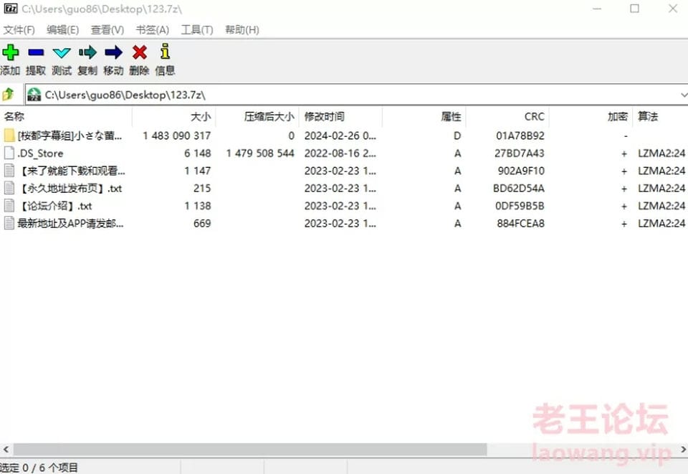The width and height of the screenshot is (688, 474).
Task: Select the .DS_Store file name
Action: pyautogui.click(x=40, y=153)
